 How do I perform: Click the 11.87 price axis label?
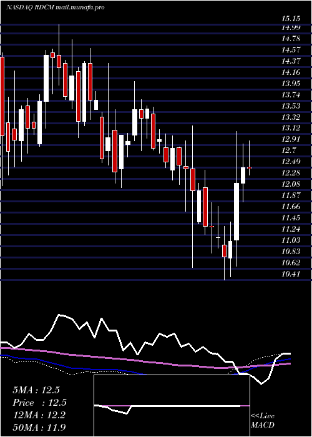[291, 195]
